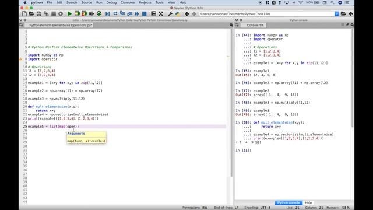
Task: Open file with the folder icon
Action: pos(31,14)
